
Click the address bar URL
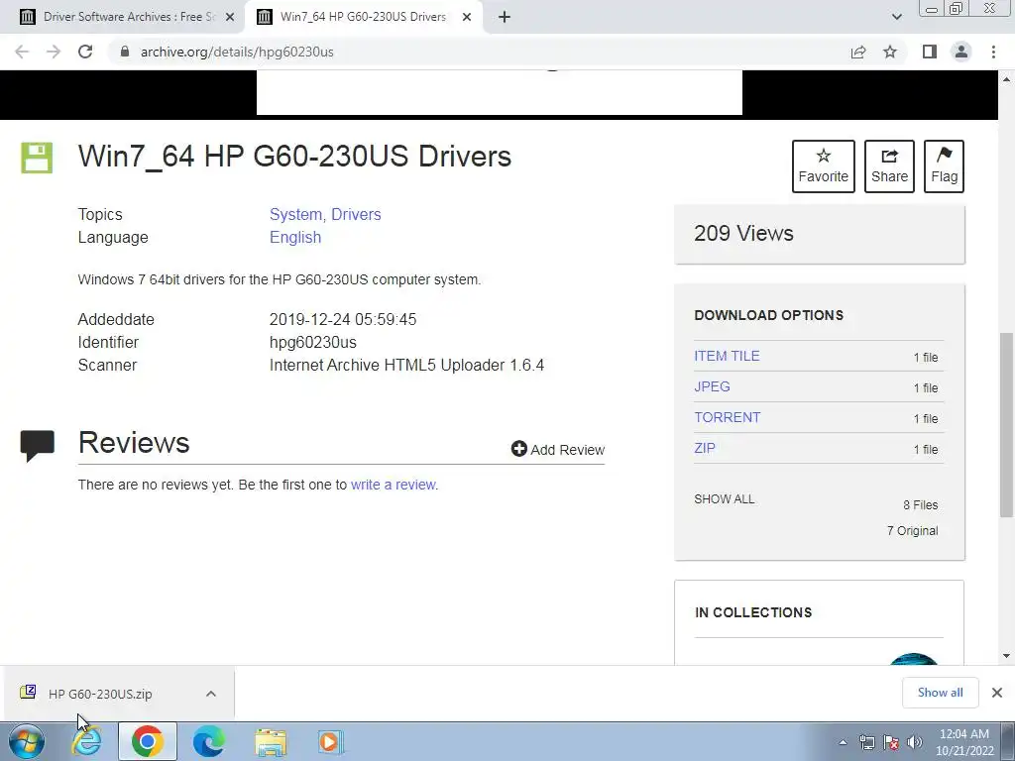(237, 52)
